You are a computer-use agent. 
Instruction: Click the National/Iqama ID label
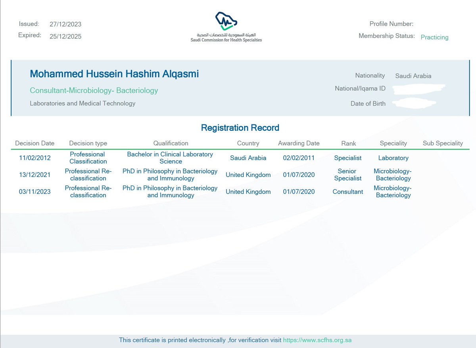(x=360, y=89)
